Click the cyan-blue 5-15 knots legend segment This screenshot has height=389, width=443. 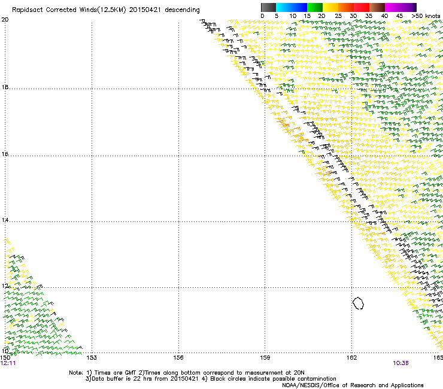[292, 7]
